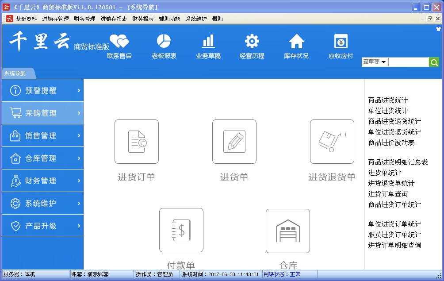Click the 商品进货统计 report link
Screen dimensions: 444x281
[x=388, y=100]
